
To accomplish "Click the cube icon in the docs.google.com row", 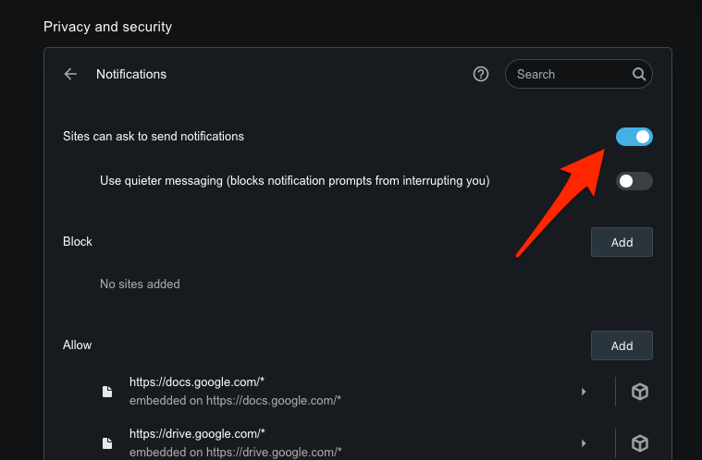I will coord(639,392).
